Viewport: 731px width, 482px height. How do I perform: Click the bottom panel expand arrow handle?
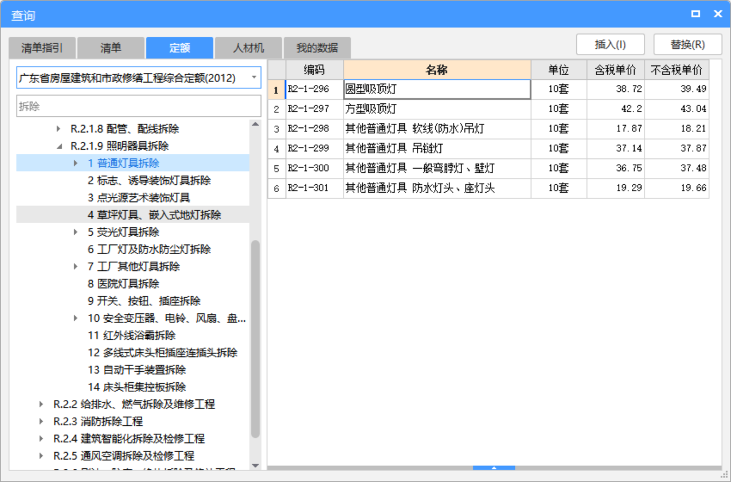pos(494,468)
